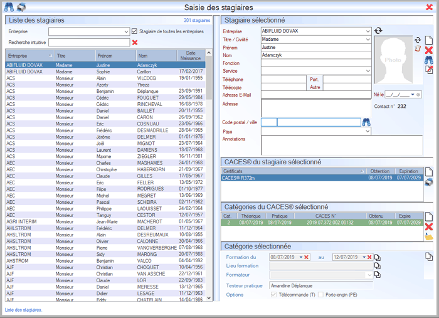439x318 pixels.
Task: Click the small clock icon in Né le field
Action: tap(418, 95)
